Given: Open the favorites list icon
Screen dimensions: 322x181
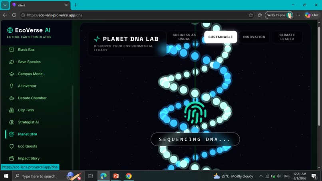Looking at the screenshot, I should pos(260,15).
